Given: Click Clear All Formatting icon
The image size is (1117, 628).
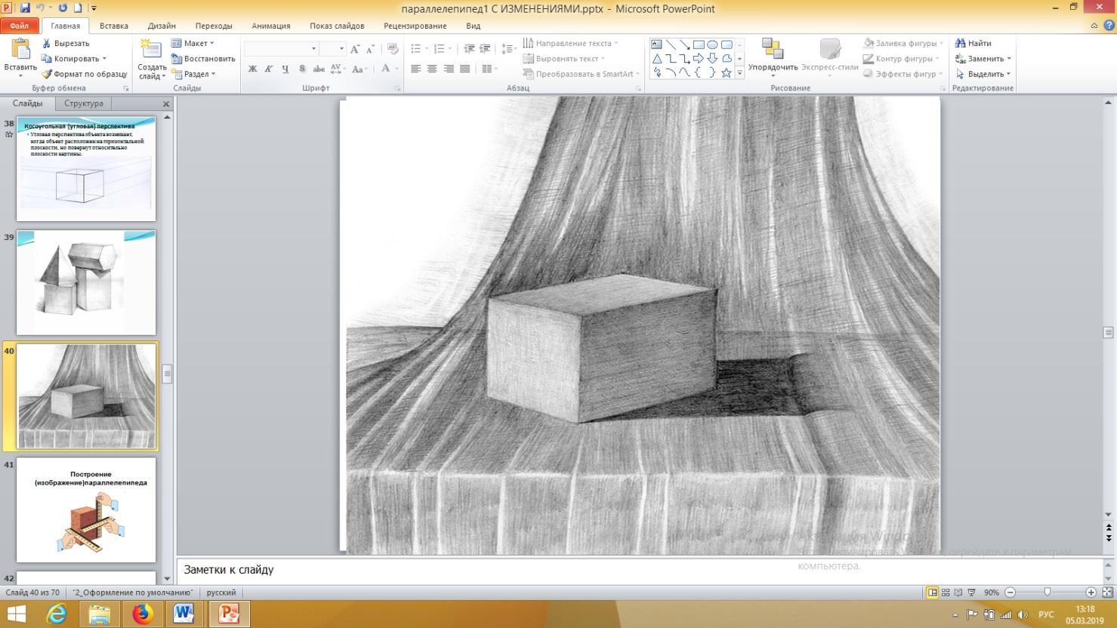Looking at the screenshot, I should pyautogui.click(x=392, y=48).
